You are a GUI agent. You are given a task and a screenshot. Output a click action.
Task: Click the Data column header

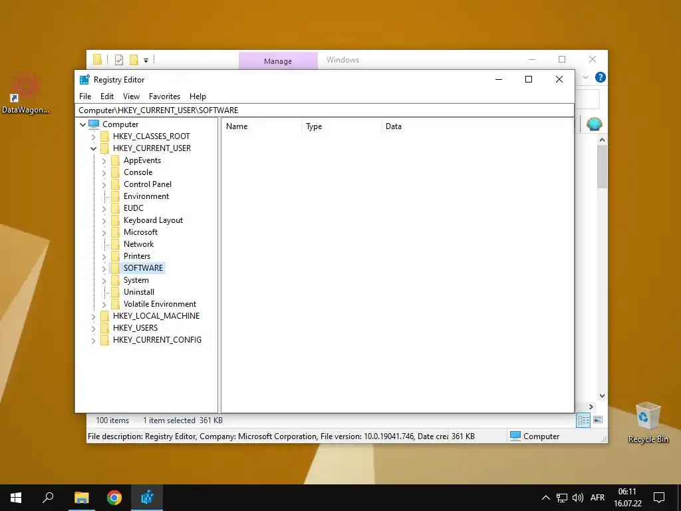(x=477, y=126)
